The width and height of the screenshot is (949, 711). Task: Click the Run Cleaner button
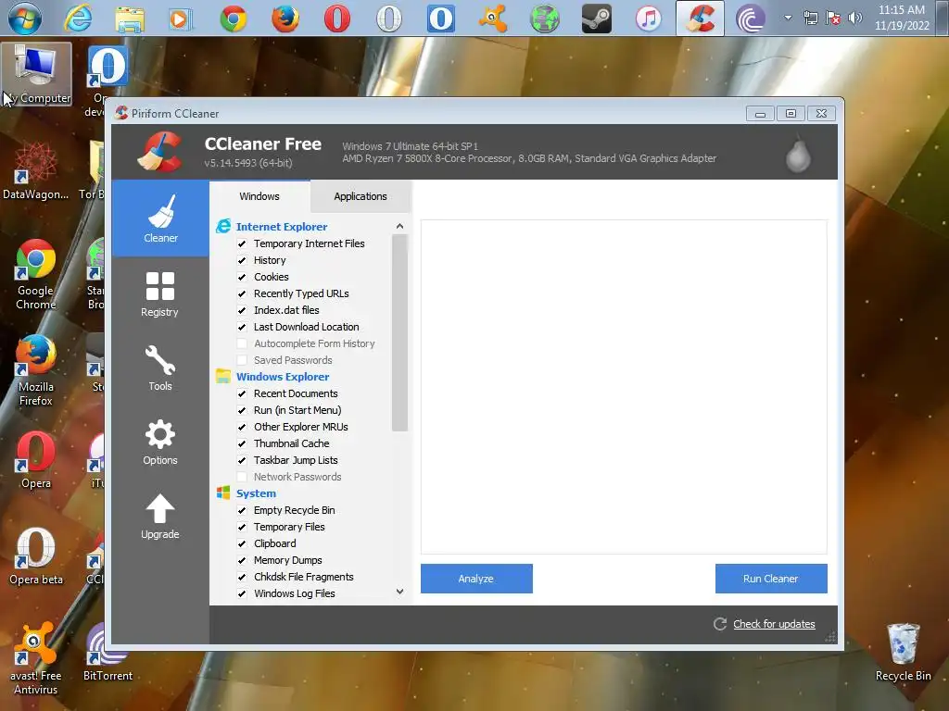click(x=771, y=579)
